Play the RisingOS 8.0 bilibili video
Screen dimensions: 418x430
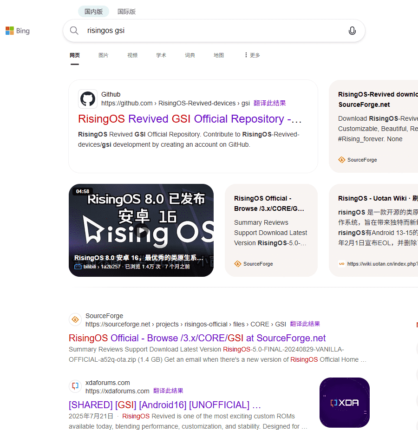[x=141, y=230]
